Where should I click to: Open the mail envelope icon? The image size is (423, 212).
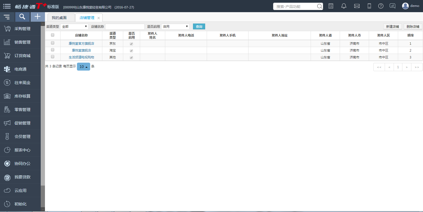(x=357, y=6)
